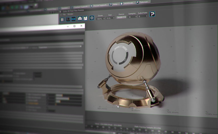Open the Device dropdown showing Multi C

121,17
